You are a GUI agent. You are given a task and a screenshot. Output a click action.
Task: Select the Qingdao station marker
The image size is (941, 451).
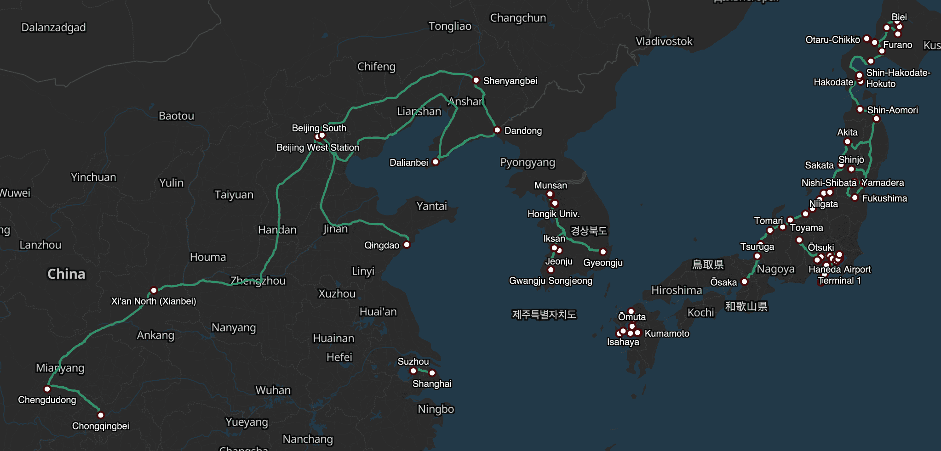pos(407,245)
